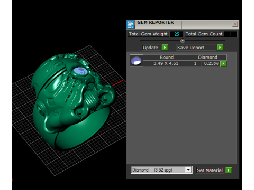This screenshot has width=254, height=190.
Task: Close the Gem Reporter panel
Action: [235, 24]
